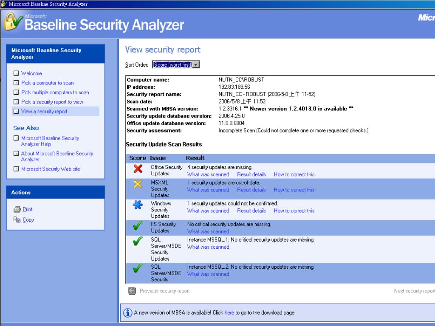Click the Office update database version 11.0.0.8804

click(232, 124)
